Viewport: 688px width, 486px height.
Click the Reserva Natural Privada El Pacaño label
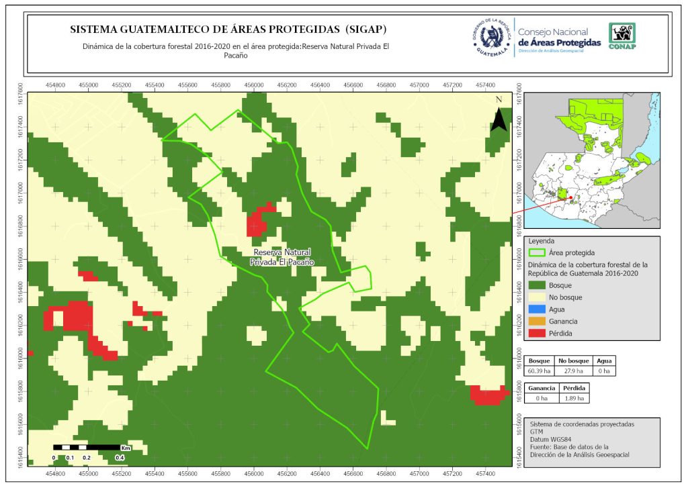(282, 258)
